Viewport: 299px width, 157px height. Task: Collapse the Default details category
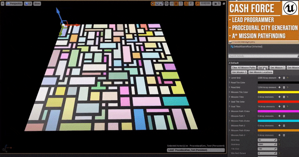click(229, 63)
